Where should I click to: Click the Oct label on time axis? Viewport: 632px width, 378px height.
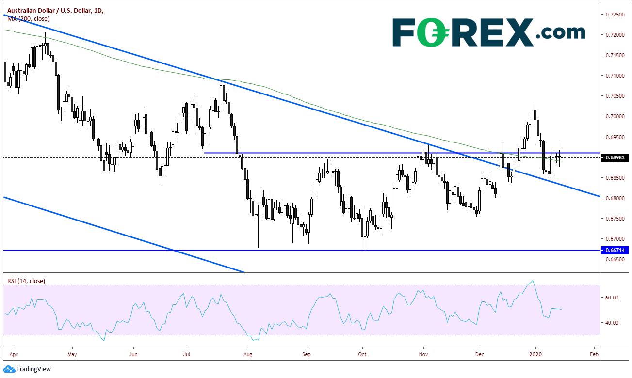pos(362,355)
